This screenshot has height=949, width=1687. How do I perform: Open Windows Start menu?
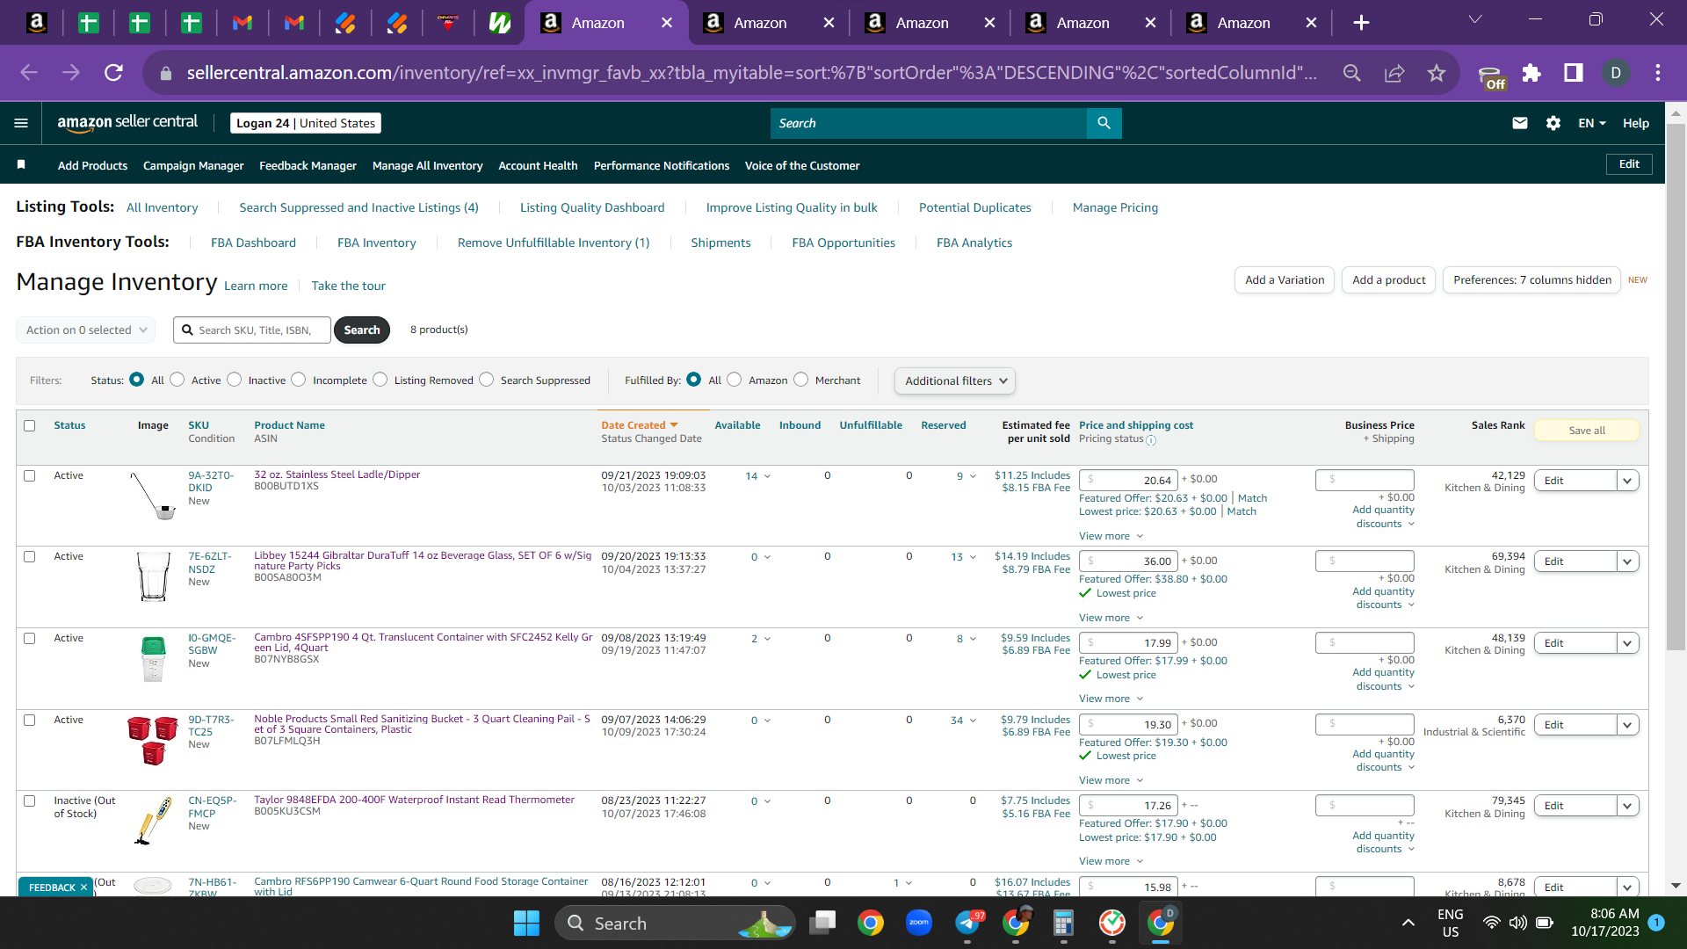(526, 923)
